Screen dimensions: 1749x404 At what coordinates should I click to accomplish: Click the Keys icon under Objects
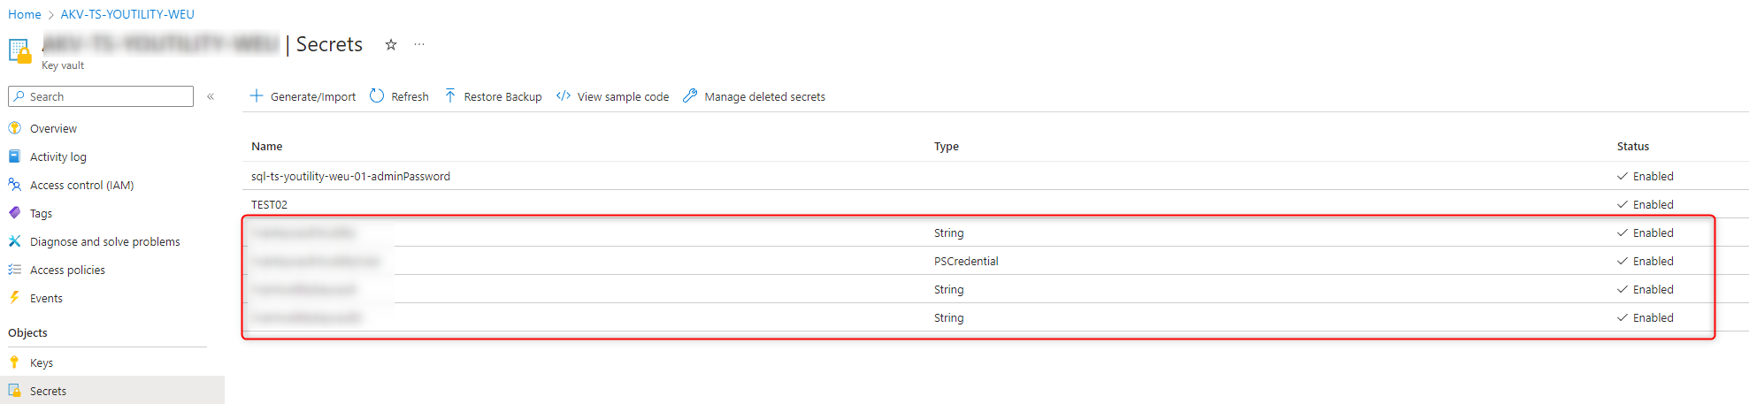[x=15, y=362]
